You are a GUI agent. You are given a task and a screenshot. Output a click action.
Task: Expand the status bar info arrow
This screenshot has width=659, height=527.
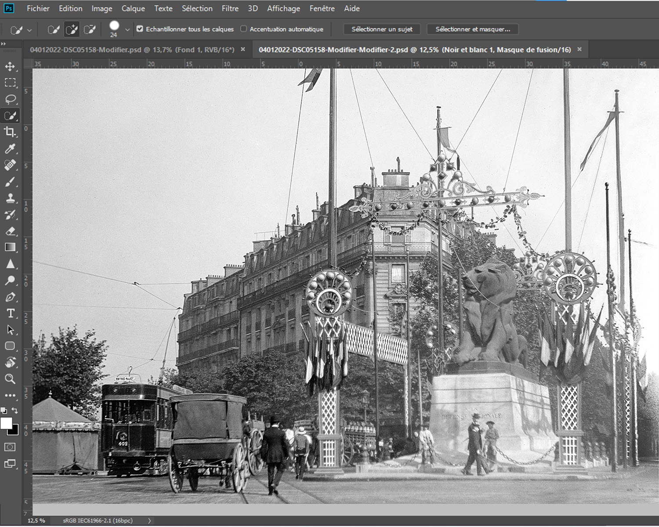tap(149, 520)
